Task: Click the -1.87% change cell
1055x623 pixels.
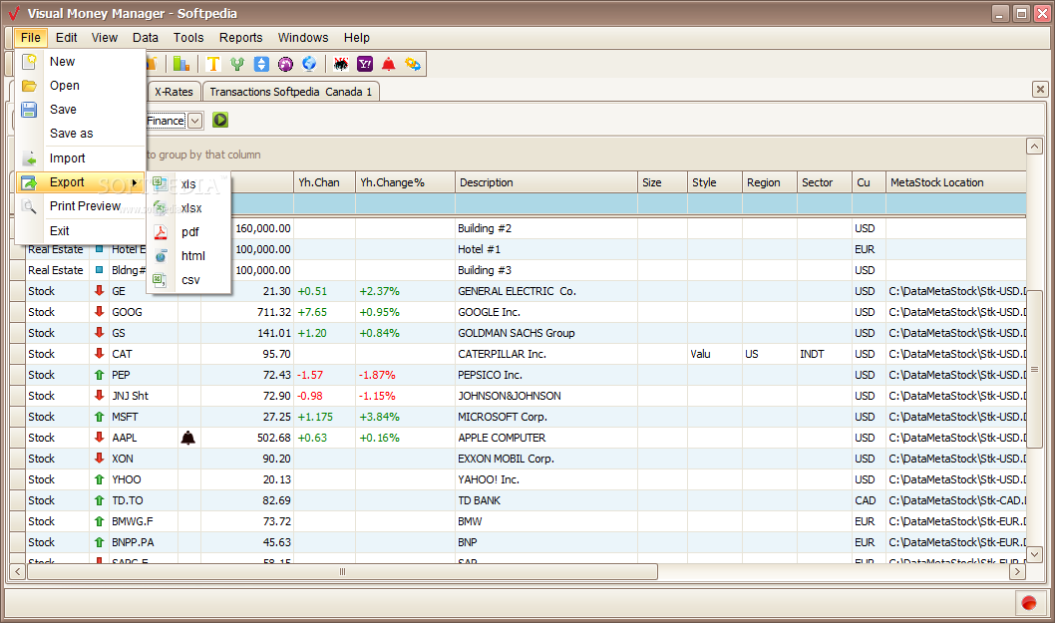Action: click(405, 375)
